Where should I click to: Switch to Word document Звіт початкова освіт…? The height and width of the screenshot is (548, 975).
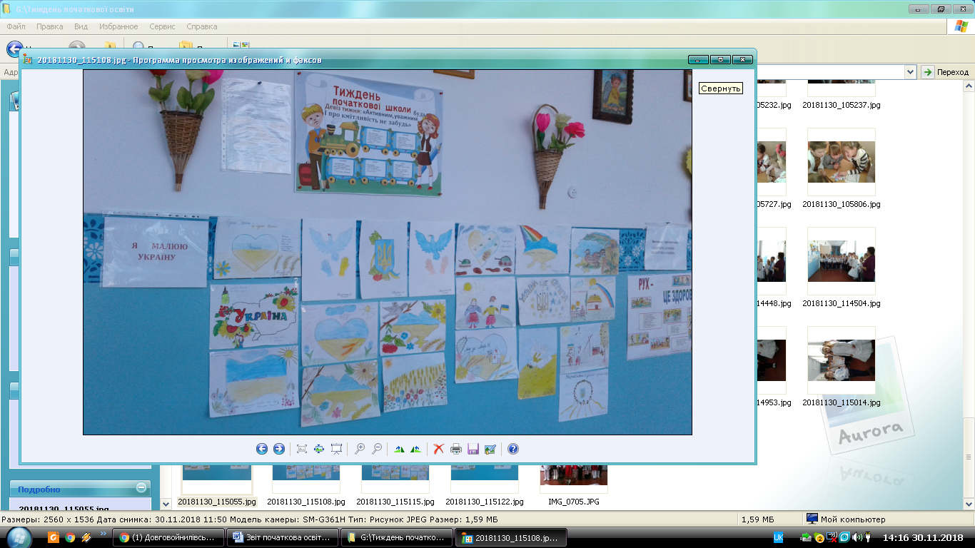[x=282, y=537]
